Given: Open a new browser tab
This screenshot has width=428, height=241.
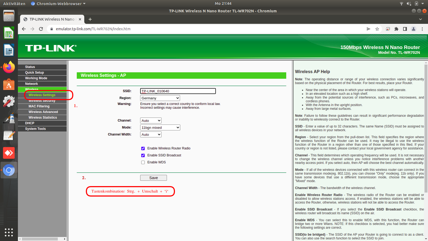Looking at the screenshot, I should pyautogui.click(x=90, y=19).
